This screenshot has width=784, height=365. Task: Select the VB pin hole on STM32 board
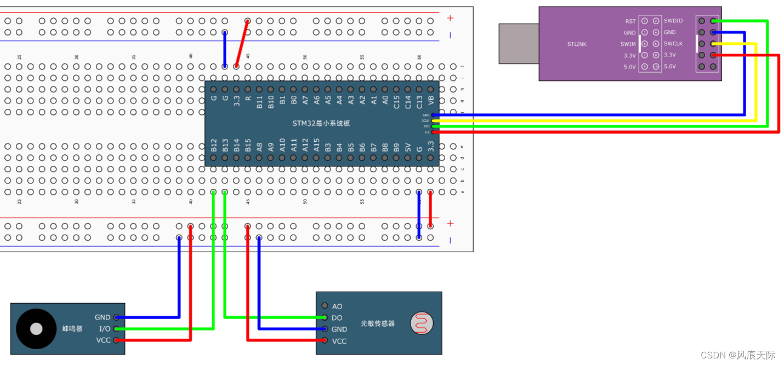(430, 89)
